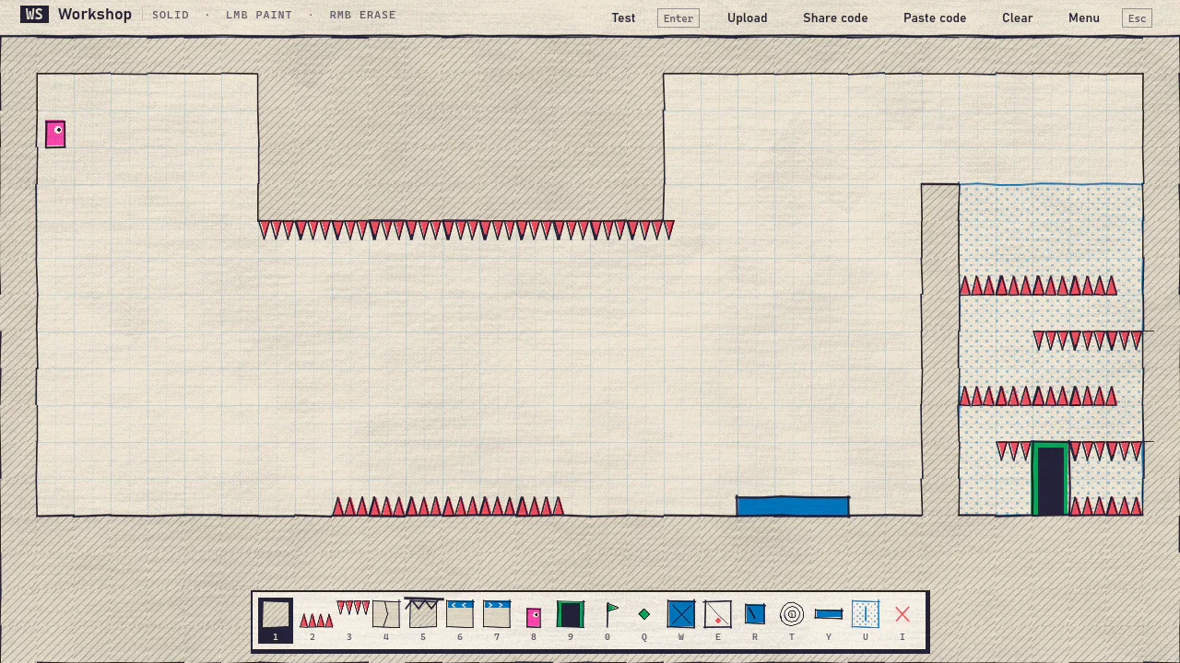The width and height of the screenshot is (1180, 663).
Task: Click the green exit door in level
Action: click(x=1051, y=479)
